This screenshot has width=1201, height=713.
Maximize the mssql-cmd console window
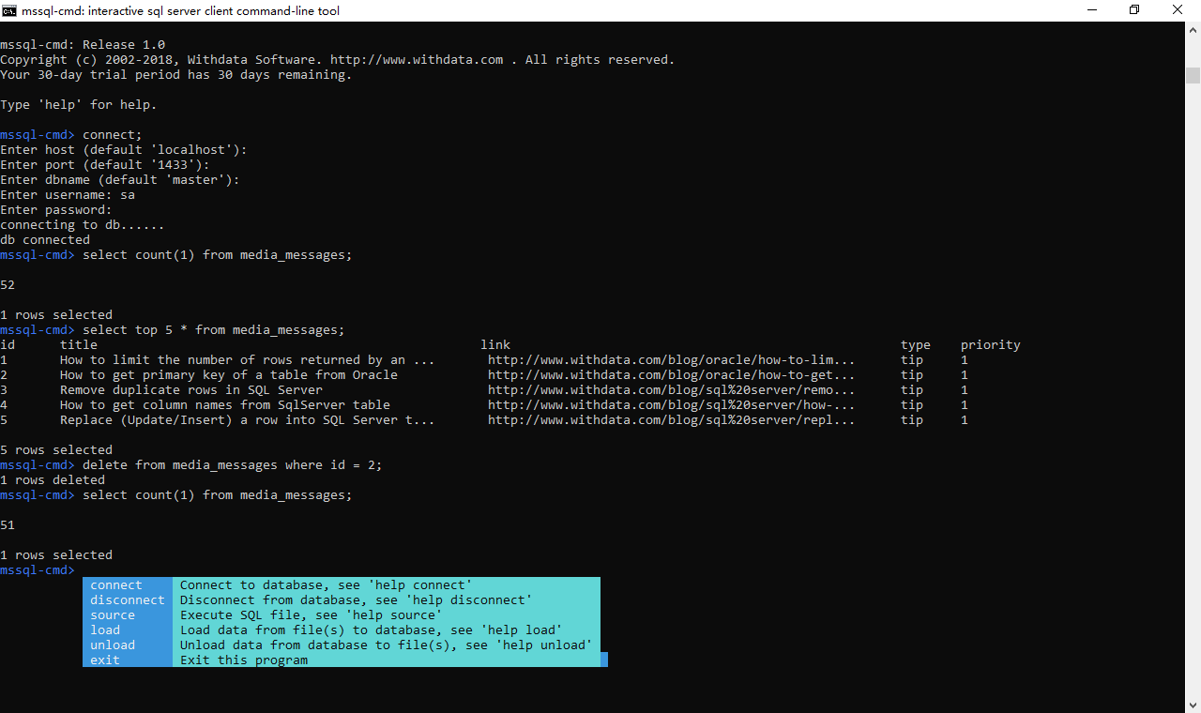1134,10
